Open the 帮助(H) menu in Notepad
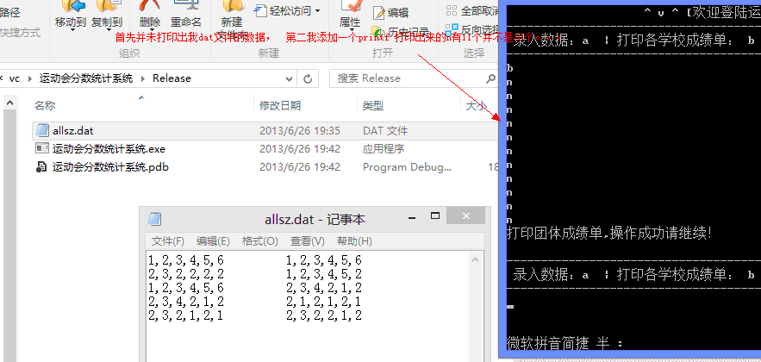Screen dimensions: 761x362 pos(354,241)
